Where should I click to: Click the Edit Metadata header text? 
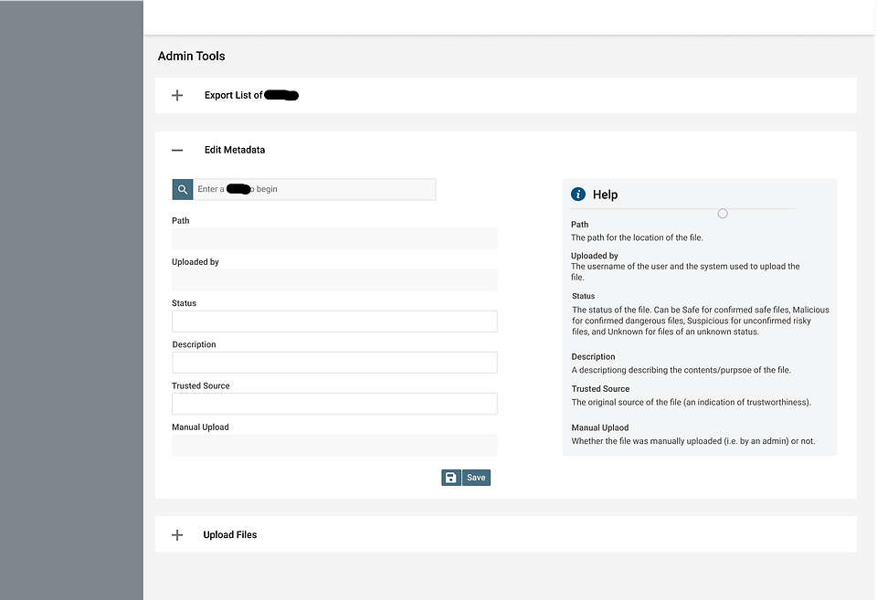[234, 150]
